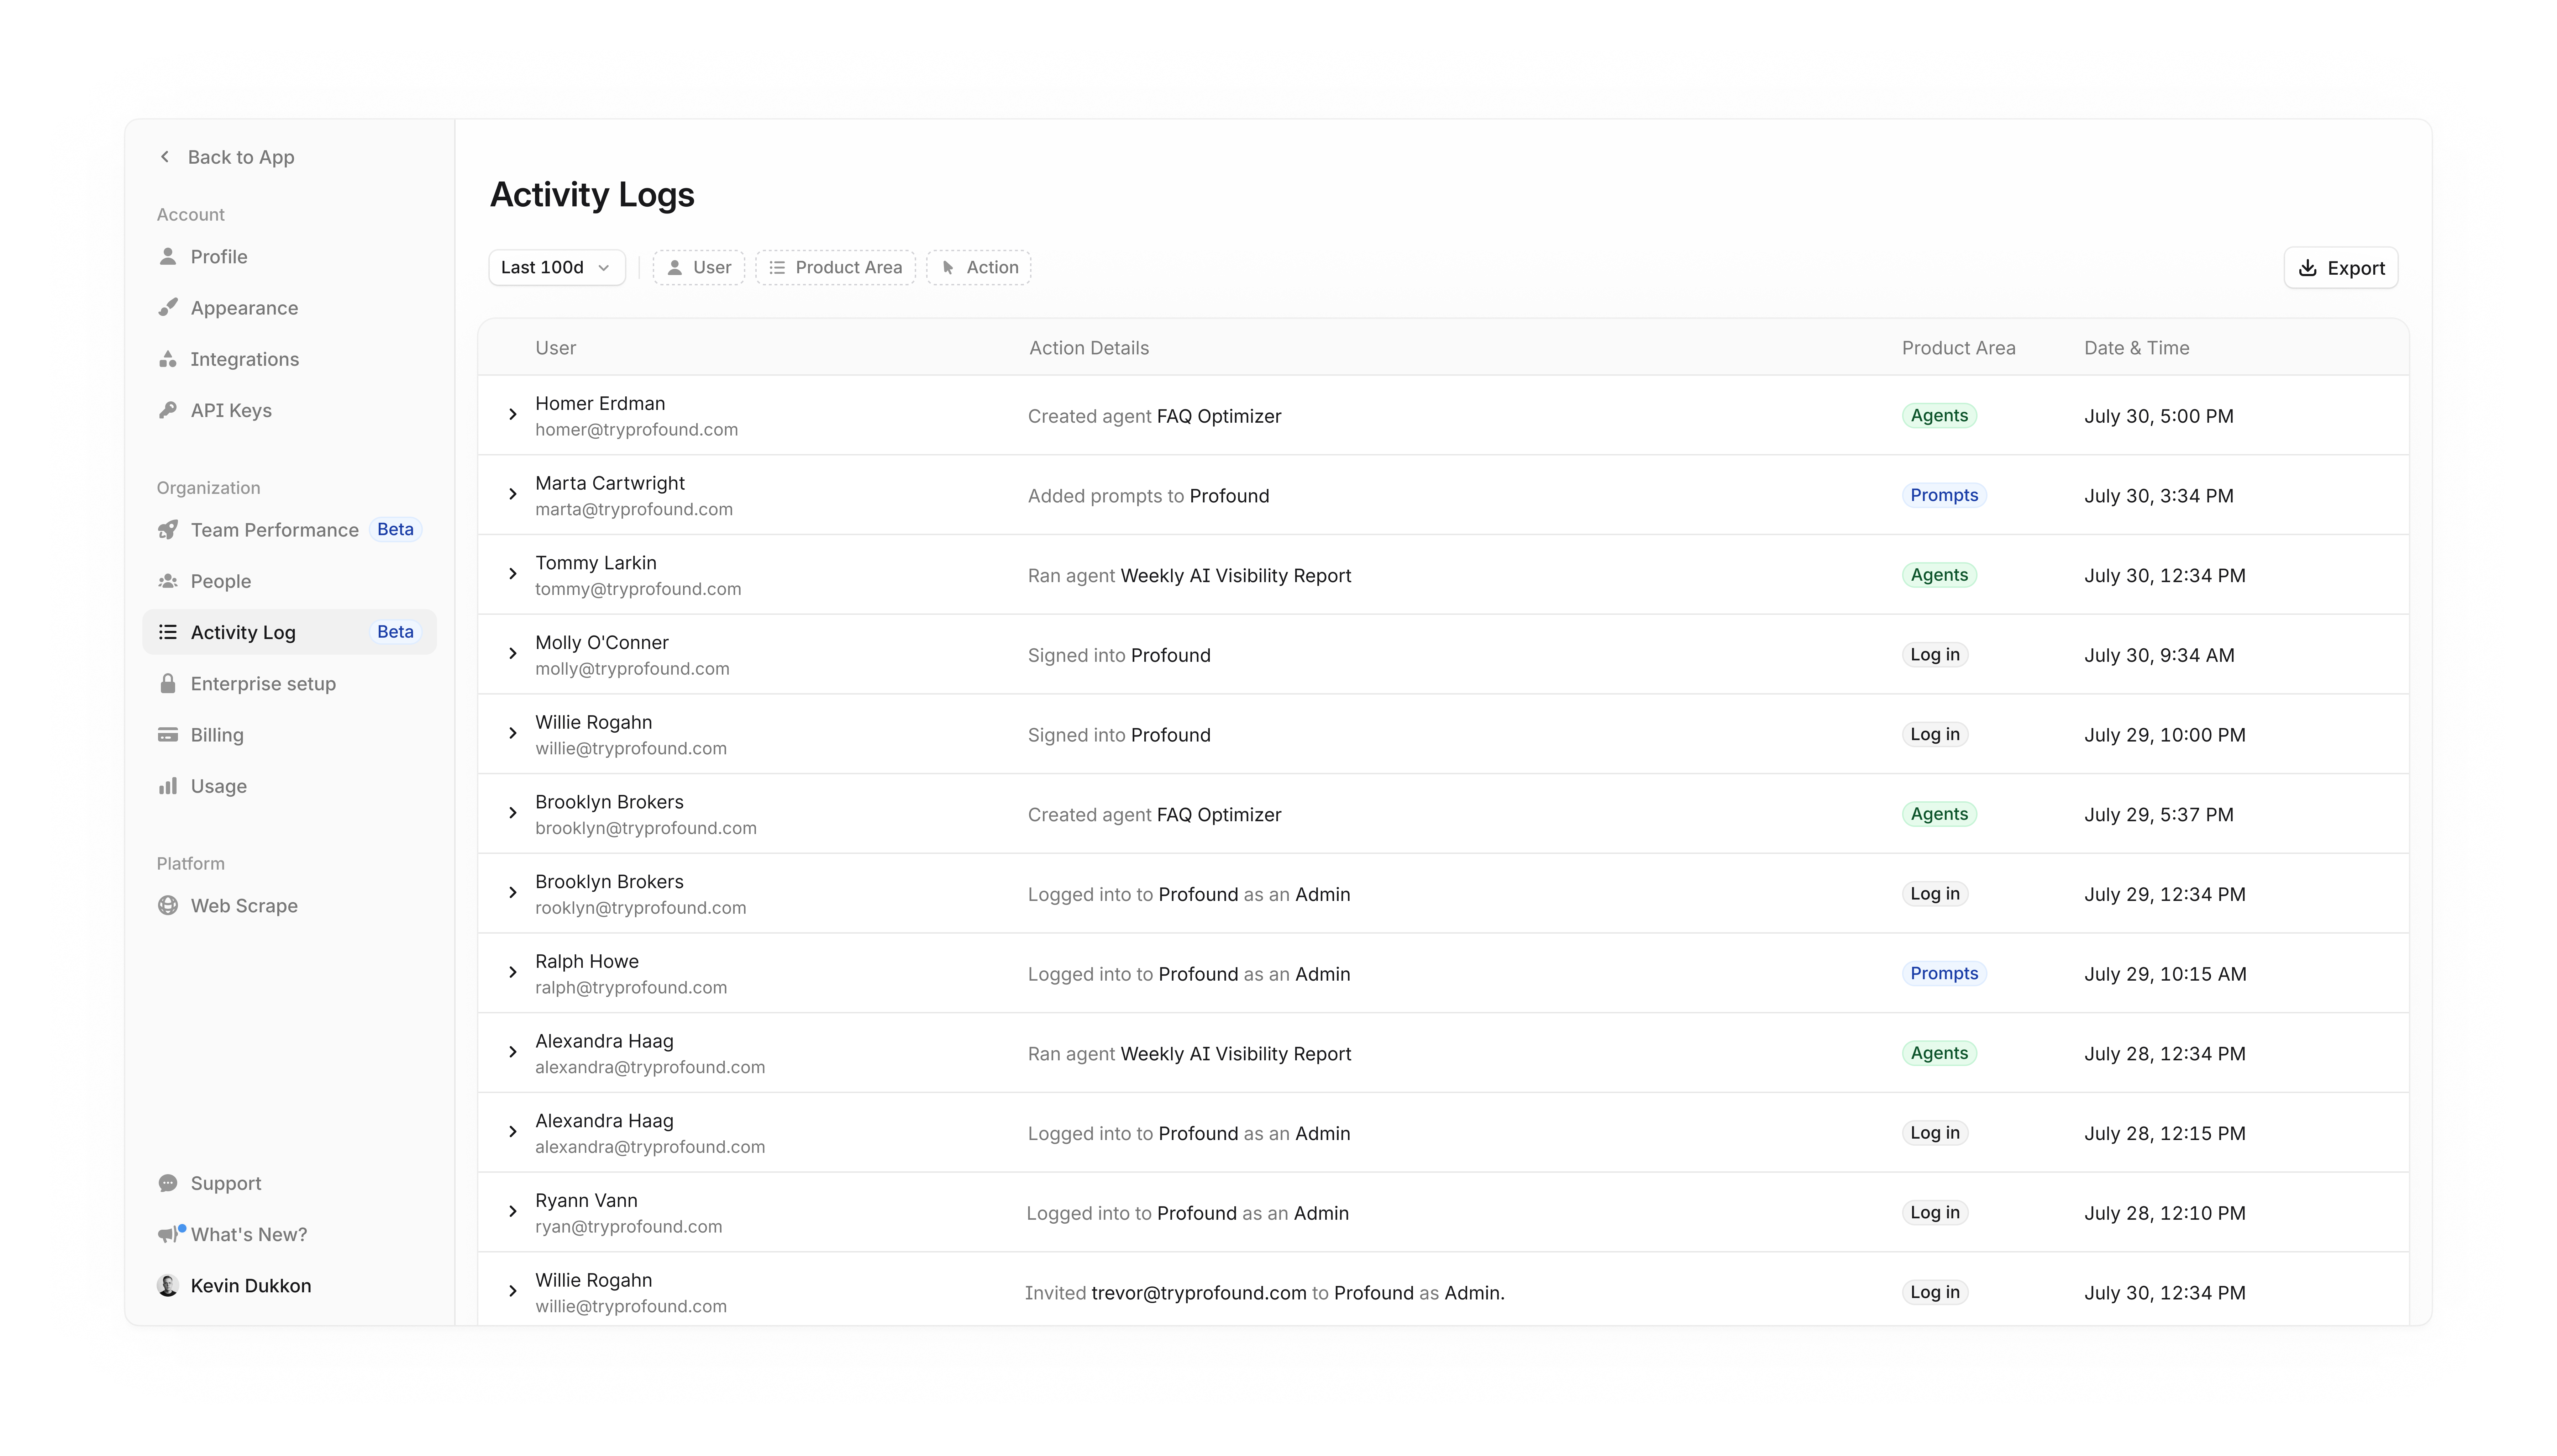Click email molly@tryprofound.com
This screenshot has height=1456, width=2557.
coord(632,669)
